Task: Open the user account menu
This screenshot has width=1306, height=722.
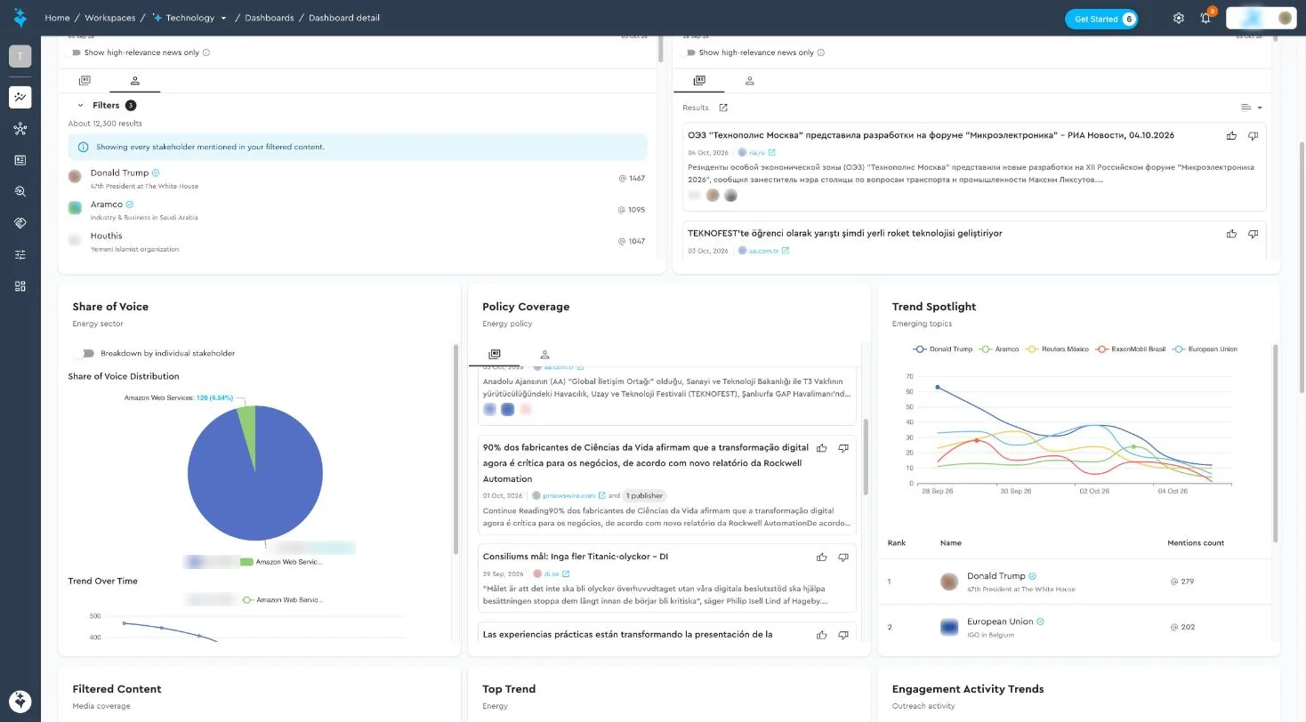Action: click(1260, 18)
